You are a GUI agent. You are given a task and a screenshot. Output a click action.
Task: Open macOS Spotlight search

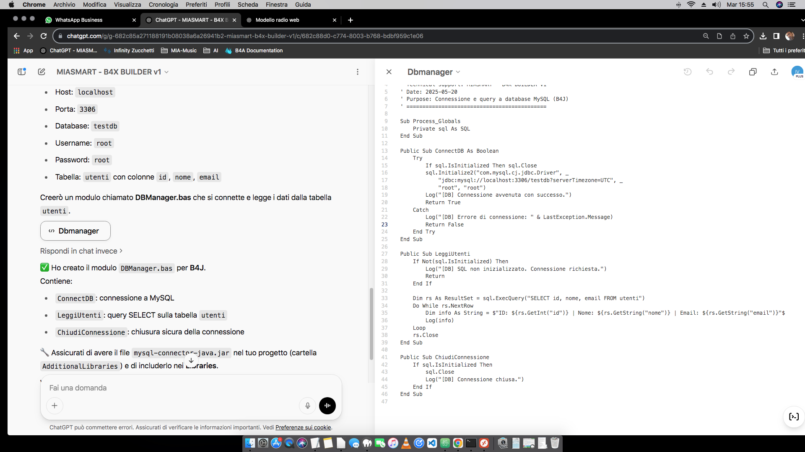click(x=765, y=5)
